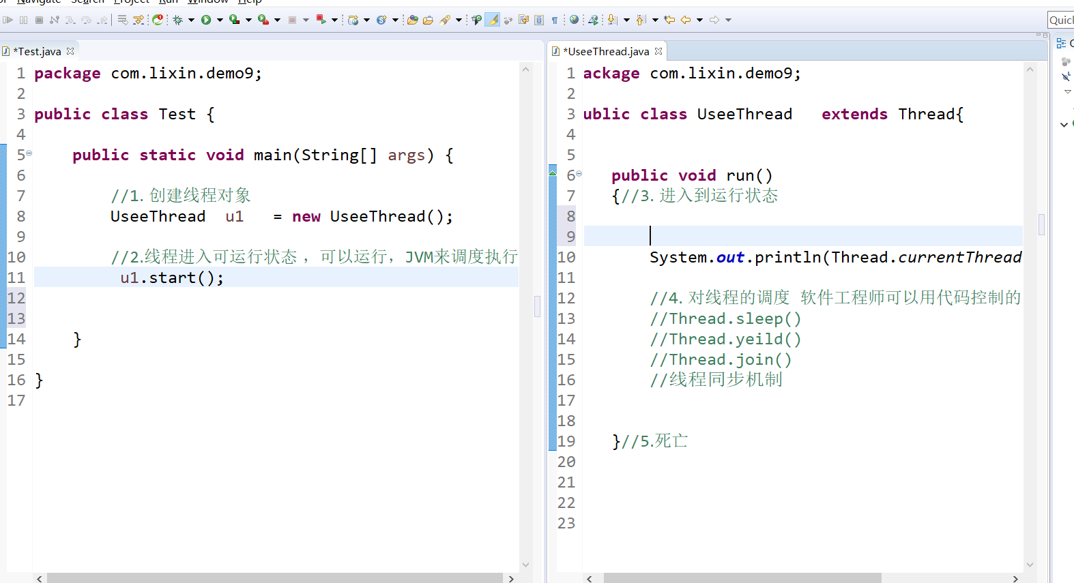Toggle the Word Wrap icon
This screenshot has height=583, width=1074.
tap(523, 20)
